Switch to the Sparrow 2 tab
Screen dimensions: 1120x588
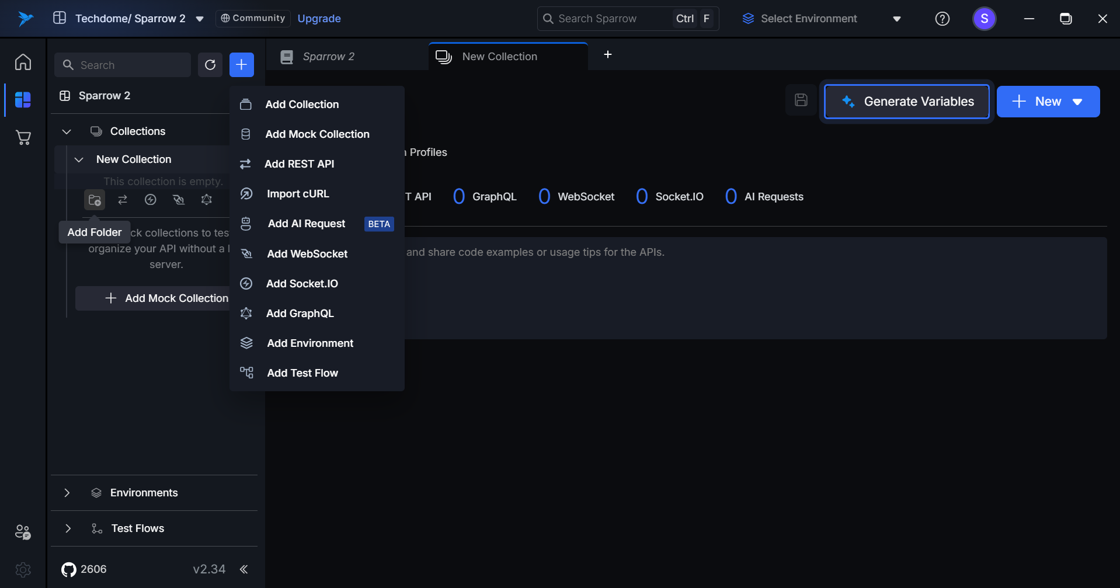click(x=329, y=57)
